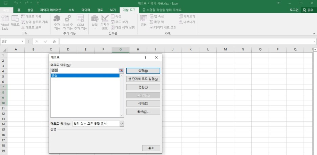Redo using the quick access toolbar
Screen dimensions: 317x155
coord(26,3)
